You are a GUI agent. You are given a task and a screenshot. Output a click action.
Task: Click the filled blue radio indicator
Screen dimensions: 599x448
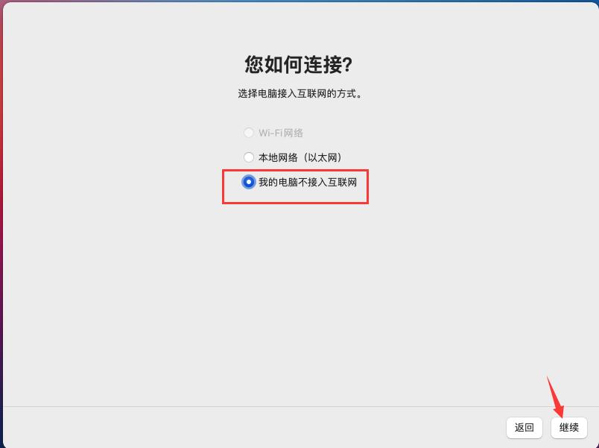(x=248, y=181)
